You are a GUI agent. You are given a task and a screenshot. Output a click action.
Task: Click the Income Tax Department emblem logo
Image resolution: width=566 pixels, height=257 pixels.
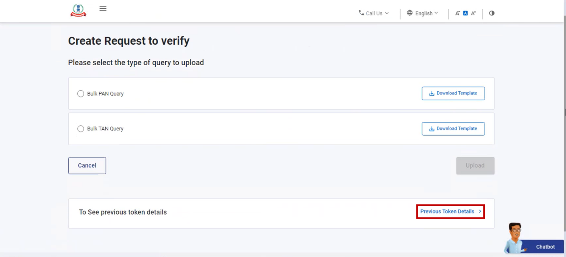point(78,11)
